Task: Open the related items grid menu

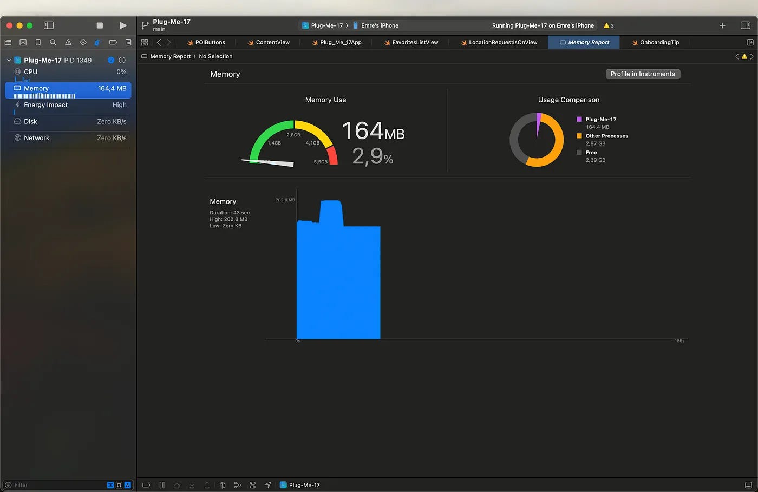Action: click(x=145, y=42)
